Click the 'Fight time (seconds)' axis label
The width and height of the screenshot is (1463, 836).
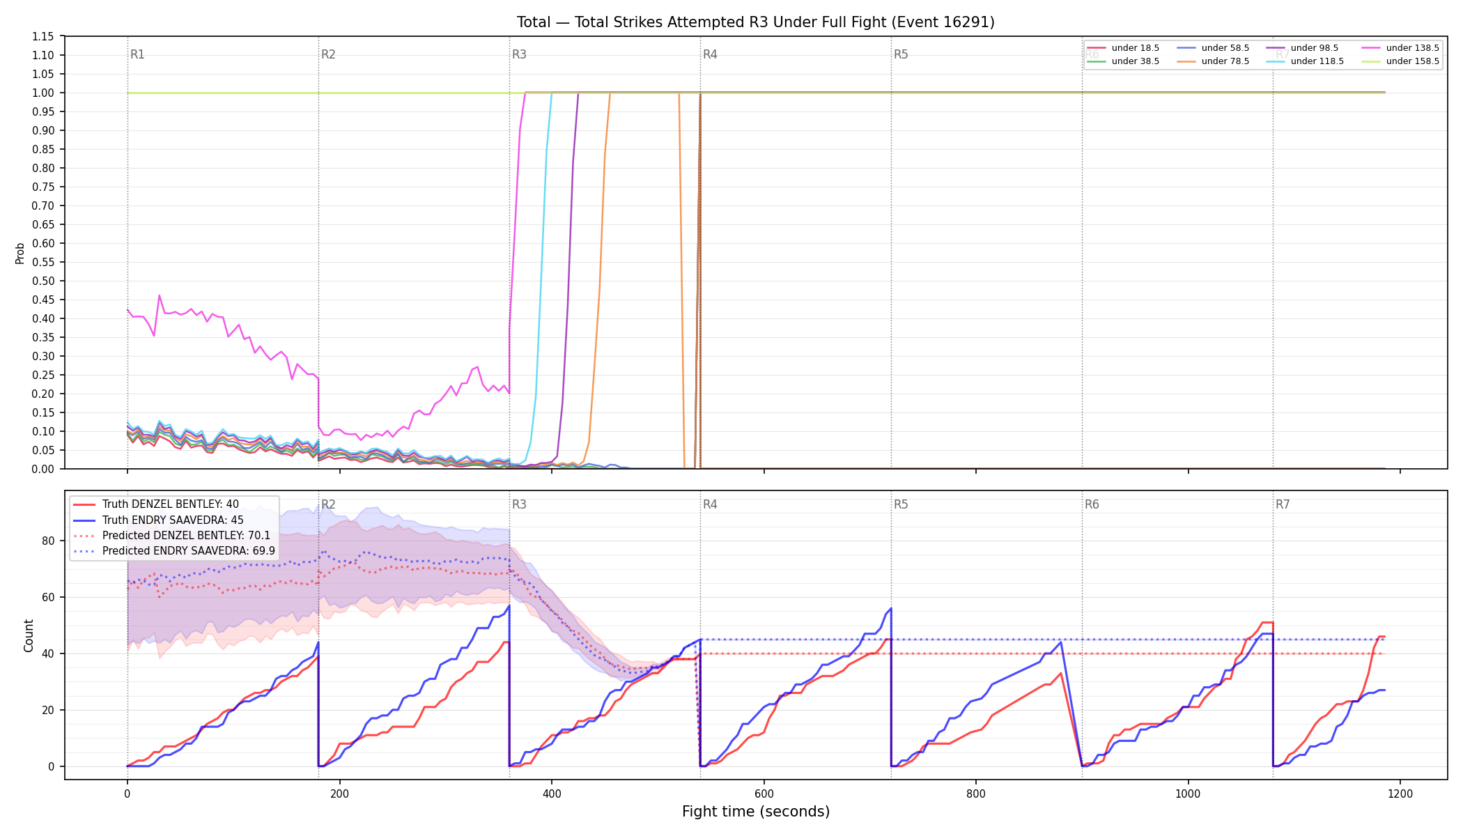(x=756, y=812)
